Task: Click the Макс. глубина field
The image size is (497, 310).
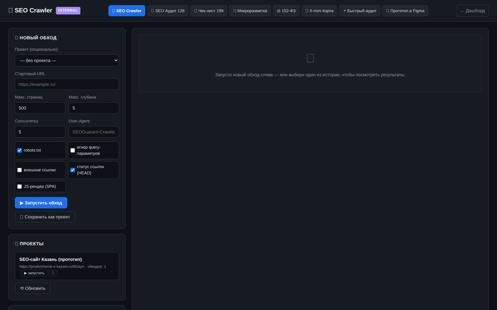Action: [x=94, y=108]
